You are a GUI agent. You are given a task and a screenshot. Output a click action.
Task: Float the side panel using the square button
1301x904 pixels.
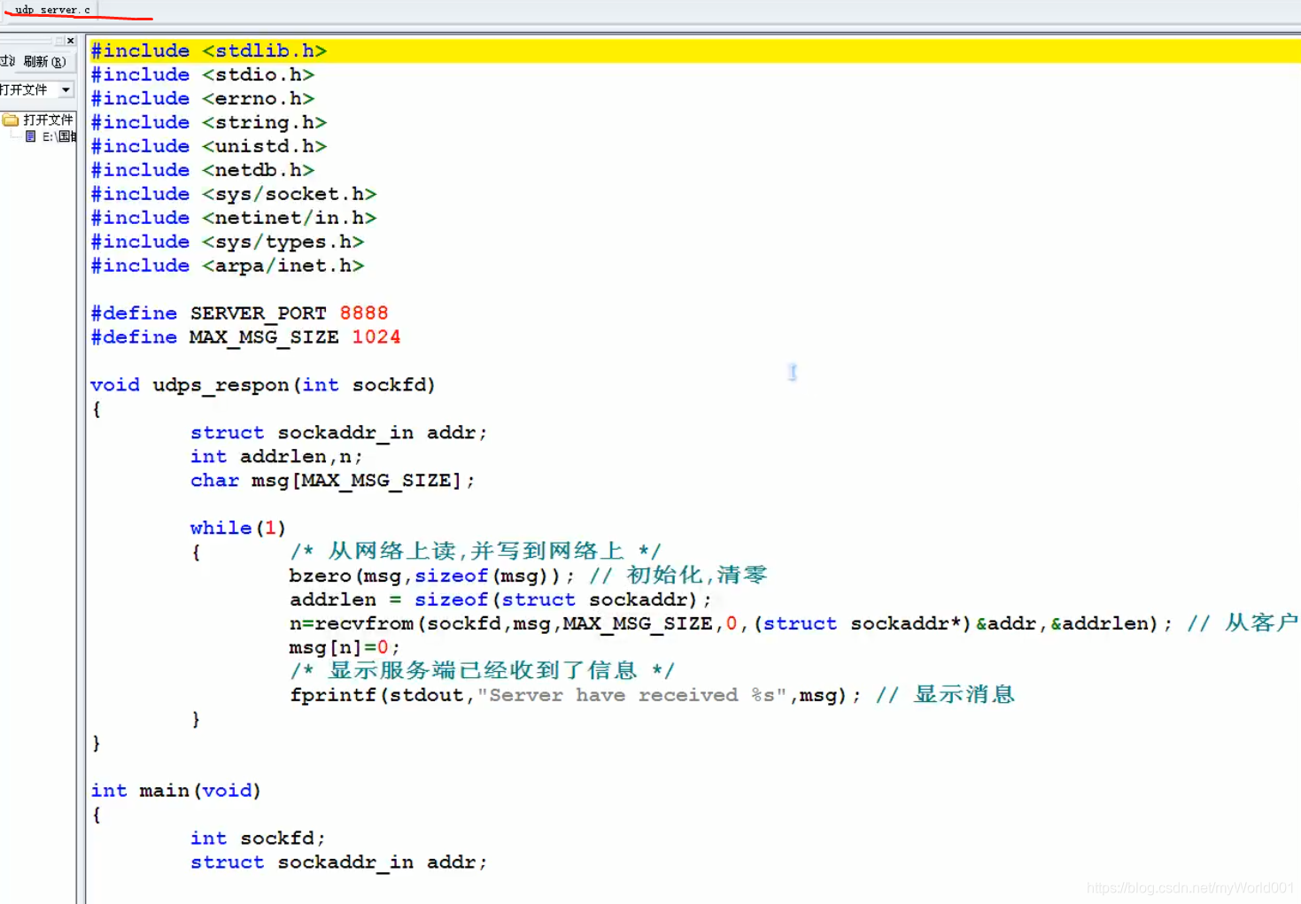coord(59,41)
